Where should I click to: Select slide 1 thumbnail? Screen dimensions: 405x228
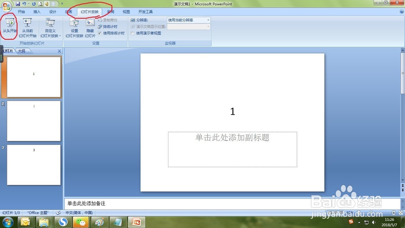[34, 77]
